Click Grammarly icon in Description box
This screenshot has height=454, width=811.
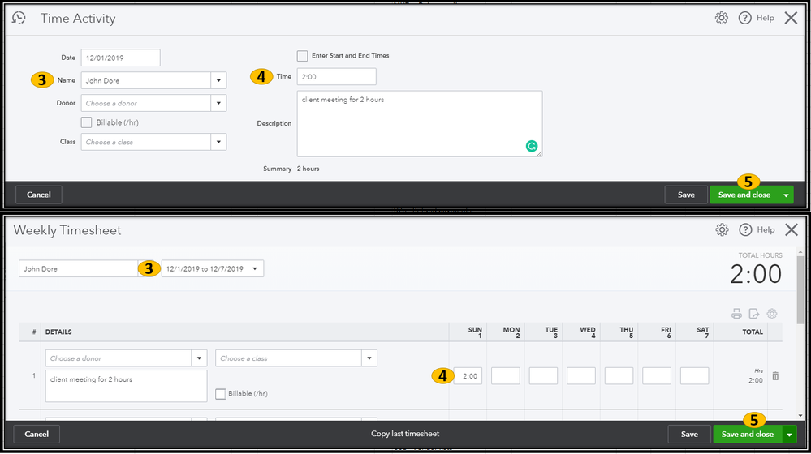pos(531,146)
